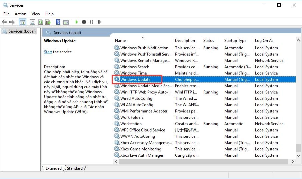This screenshot has height=179, width=302.
Task: Open the Help question mark icon
Action: (x=58, y=22)
